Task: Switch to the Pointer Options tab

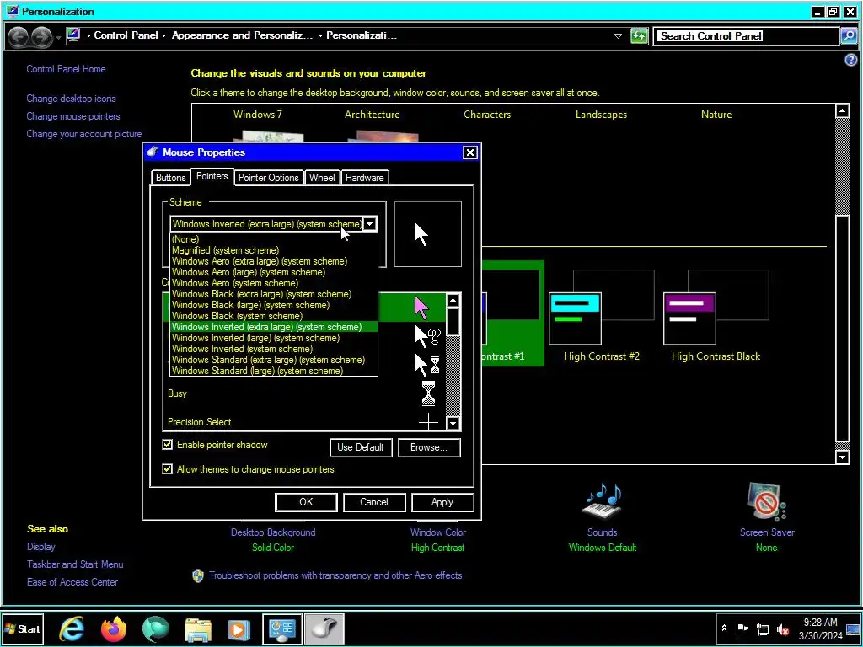Action: (269, 178)
